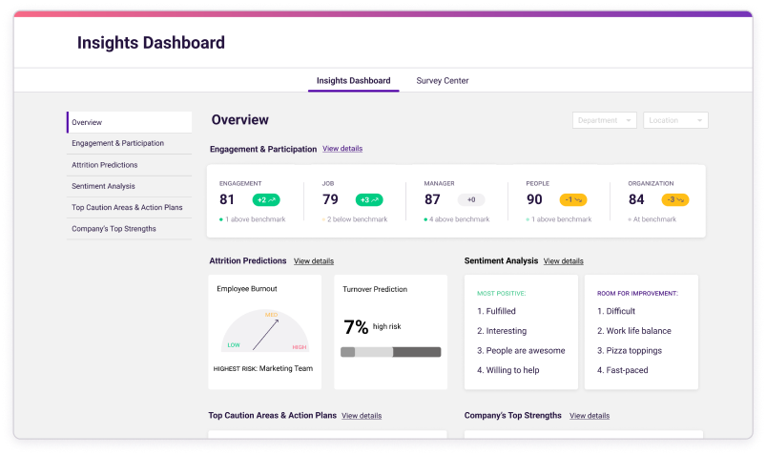This screenshot has height=455, width=766.
Task: Click the Engagement score 81
Action: [227, 199]
